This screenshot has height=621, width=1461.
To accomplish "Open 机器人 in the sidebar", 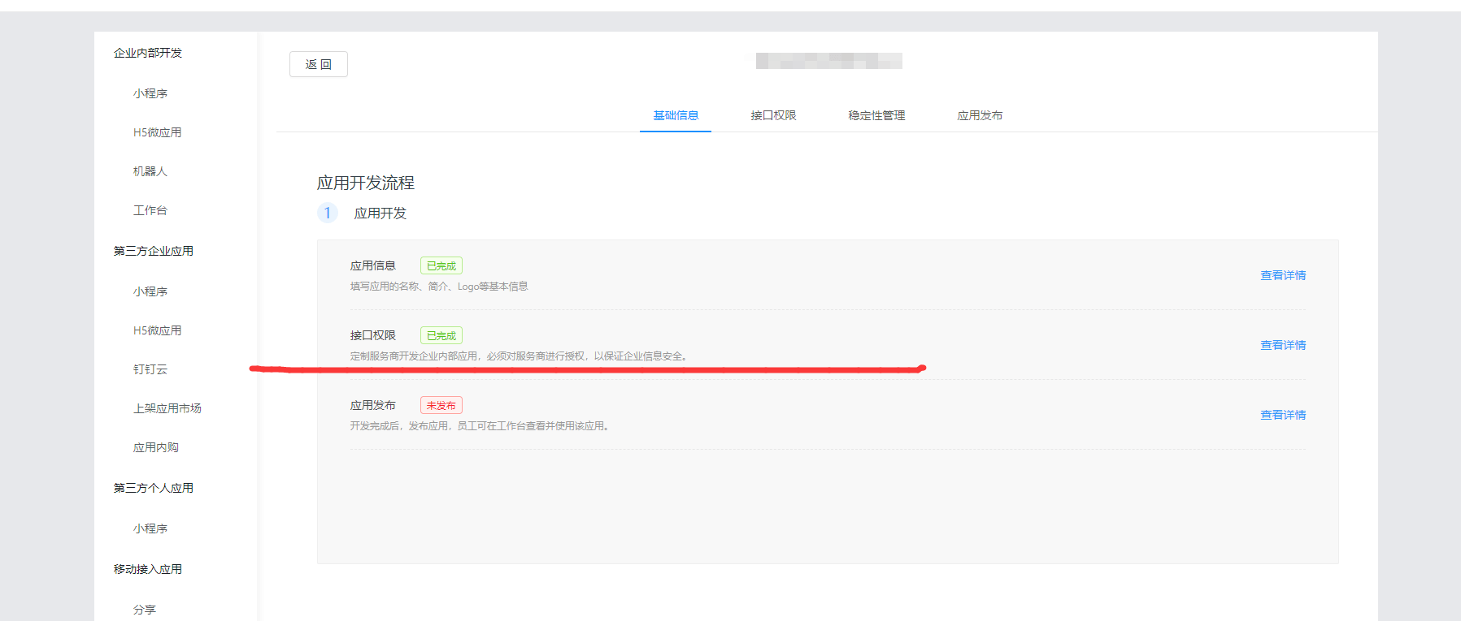I will [150, 171].
